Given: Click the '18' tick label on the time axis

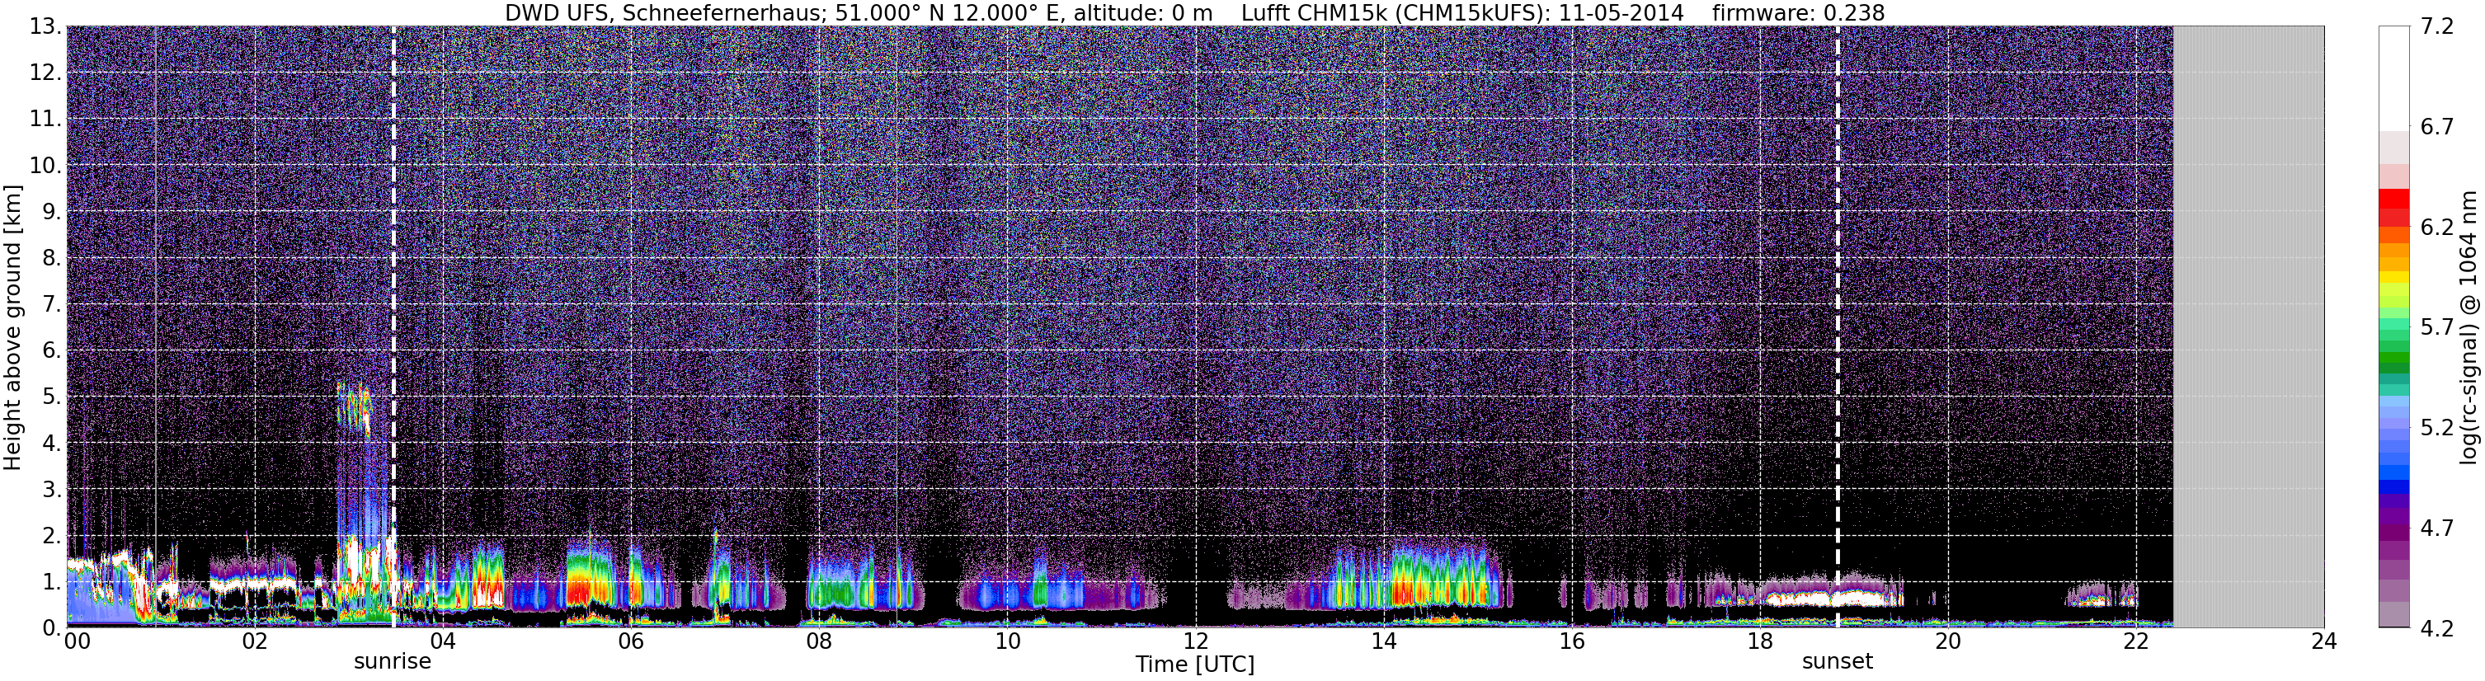Looking at the screenshot, I should click(1759, 642).
